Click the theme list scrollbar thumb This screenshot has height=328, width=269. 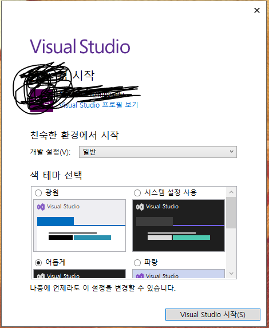(x=231, y=212)
